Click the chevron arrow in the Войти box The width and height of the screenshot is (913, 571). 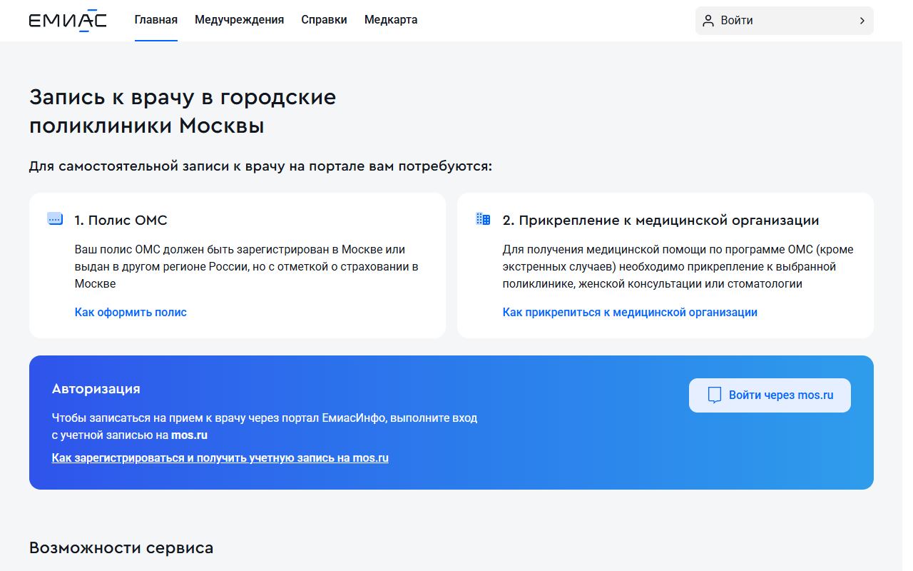pyautogui.click(x=862, y=21)
